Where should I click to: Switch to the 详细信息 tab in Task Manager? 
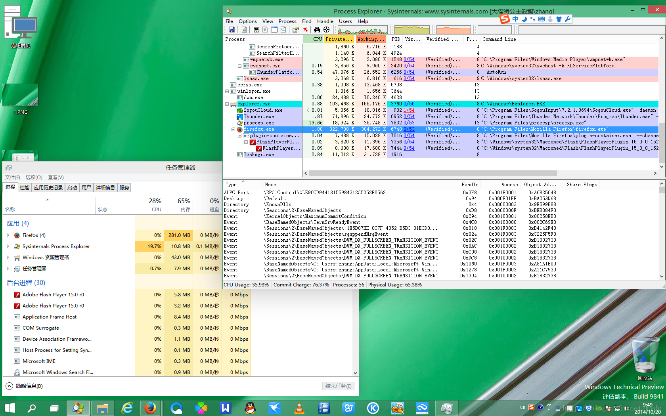coord(105,188)
